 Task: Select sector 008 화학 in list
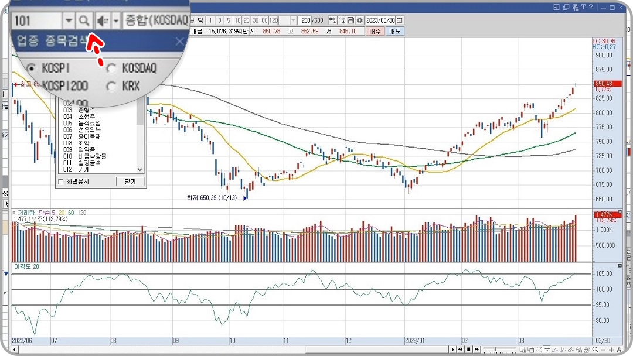99,143
